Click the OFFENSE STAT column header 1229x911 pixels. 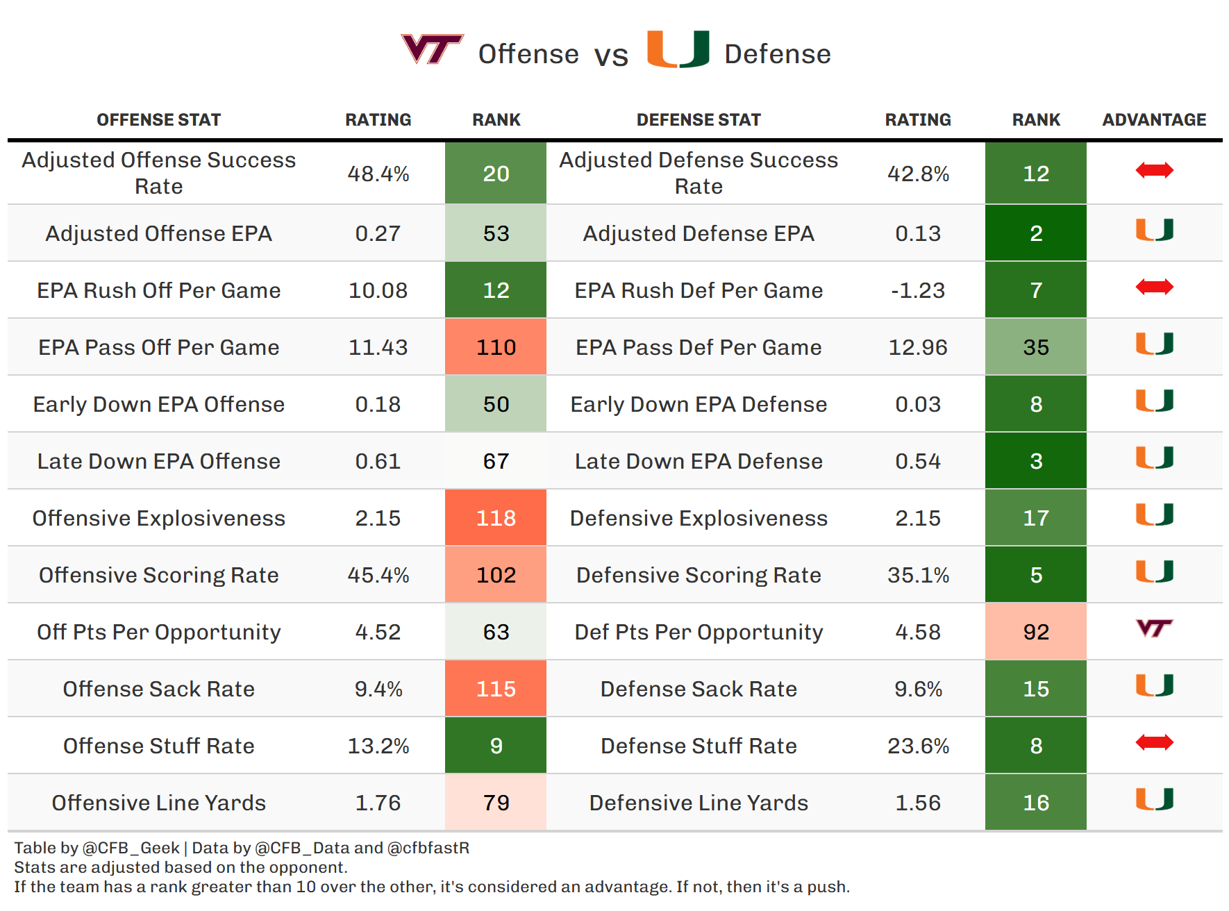point(158,120)
